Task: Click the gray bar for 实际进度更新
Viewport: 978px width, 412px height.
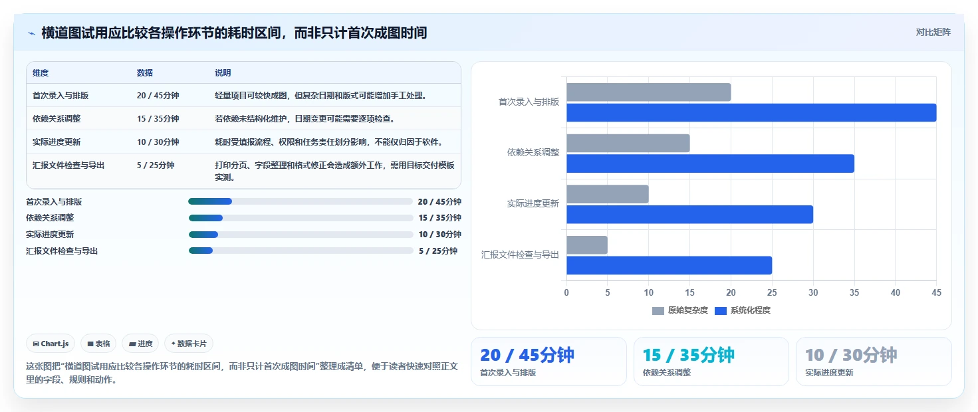Action: click(608, 194)
